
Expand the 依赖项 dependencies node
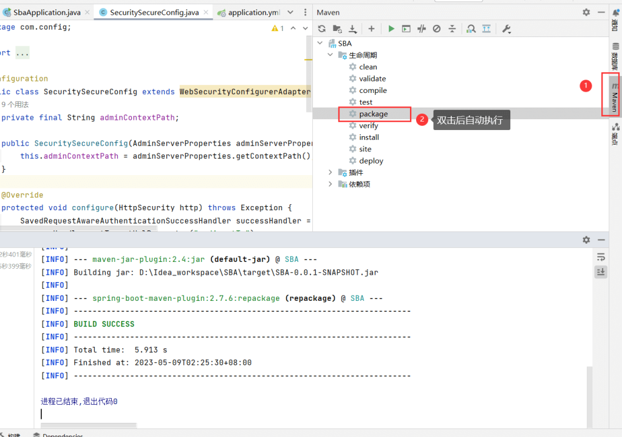pos(330,184)
